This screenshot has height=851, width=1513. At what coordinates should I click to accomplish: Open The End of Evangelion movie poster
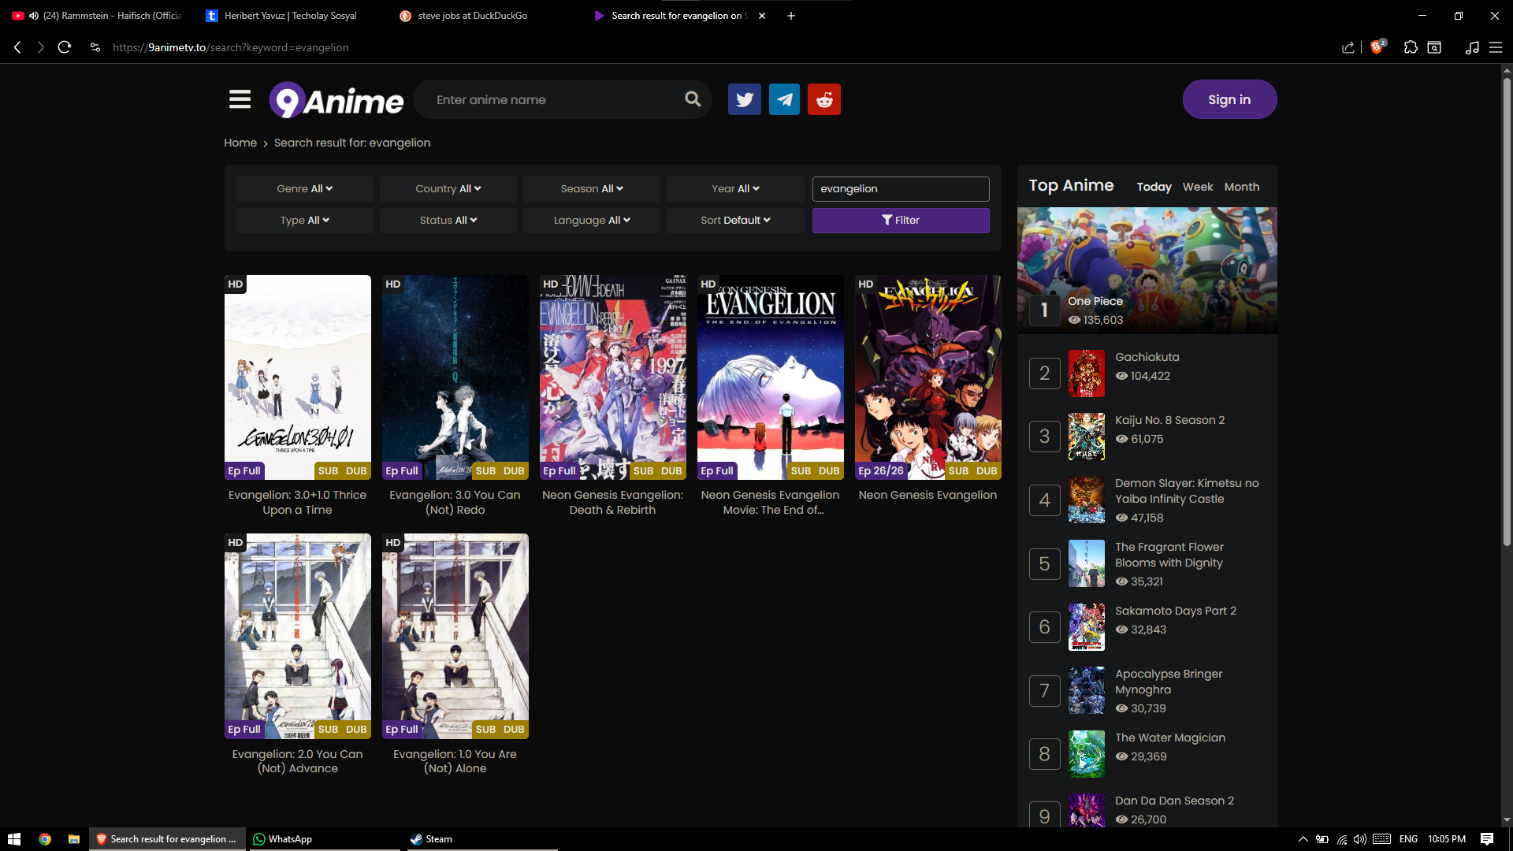(771, 377)
